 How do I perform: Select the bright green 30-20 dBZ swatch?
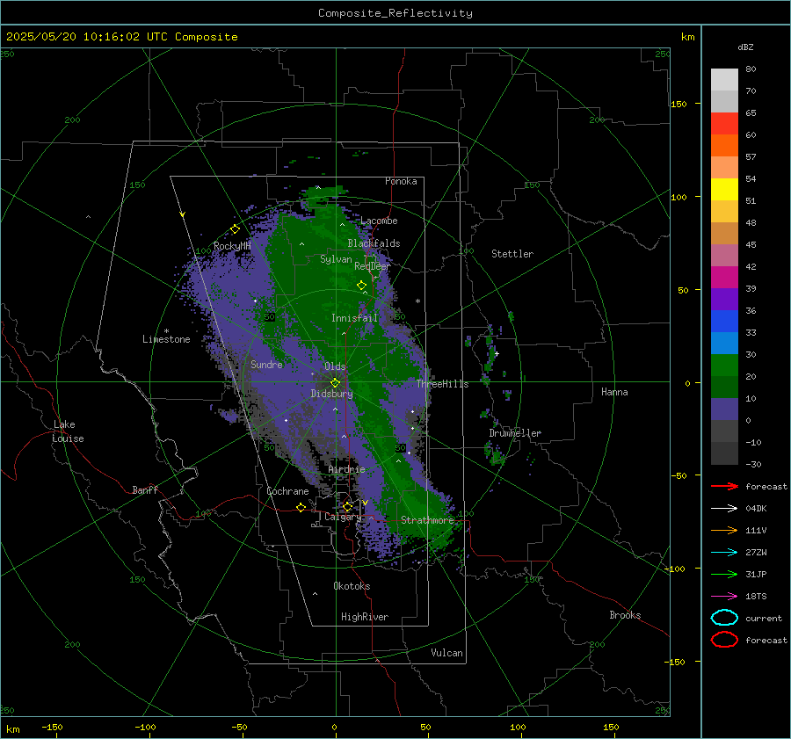tap(724, 365)
